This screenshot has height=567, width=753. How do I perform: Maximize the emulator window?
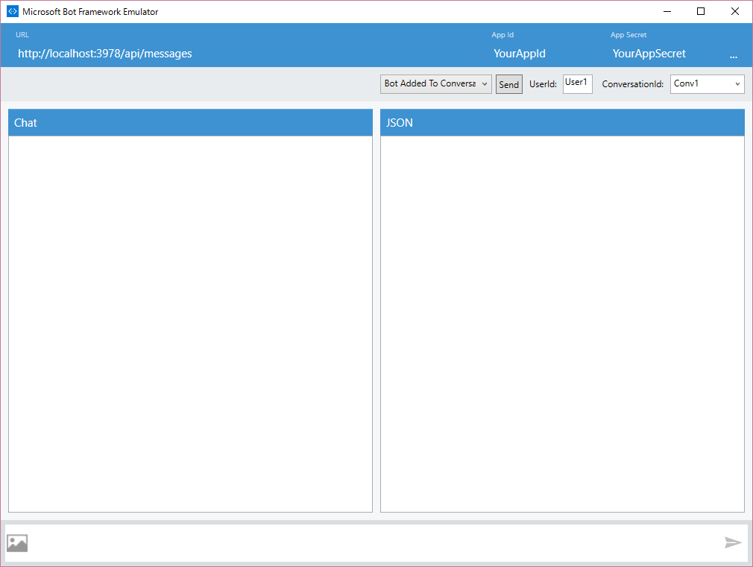pos(701,11)
